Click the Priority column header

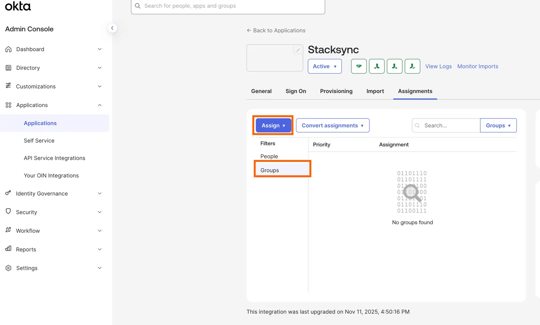click(322, 144)
